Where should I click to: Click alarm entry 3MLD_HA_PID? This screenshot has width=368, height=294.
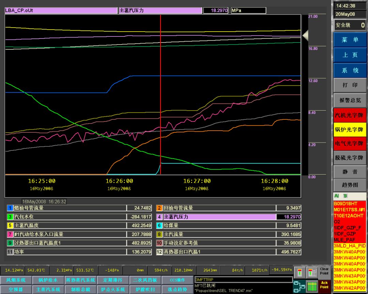coord(350,246)
